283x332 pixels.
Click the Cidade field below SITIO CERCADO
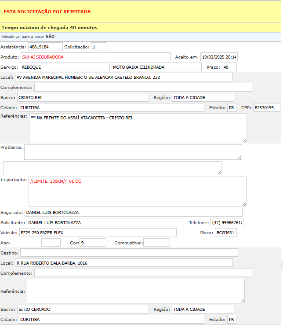click(112, 320)
